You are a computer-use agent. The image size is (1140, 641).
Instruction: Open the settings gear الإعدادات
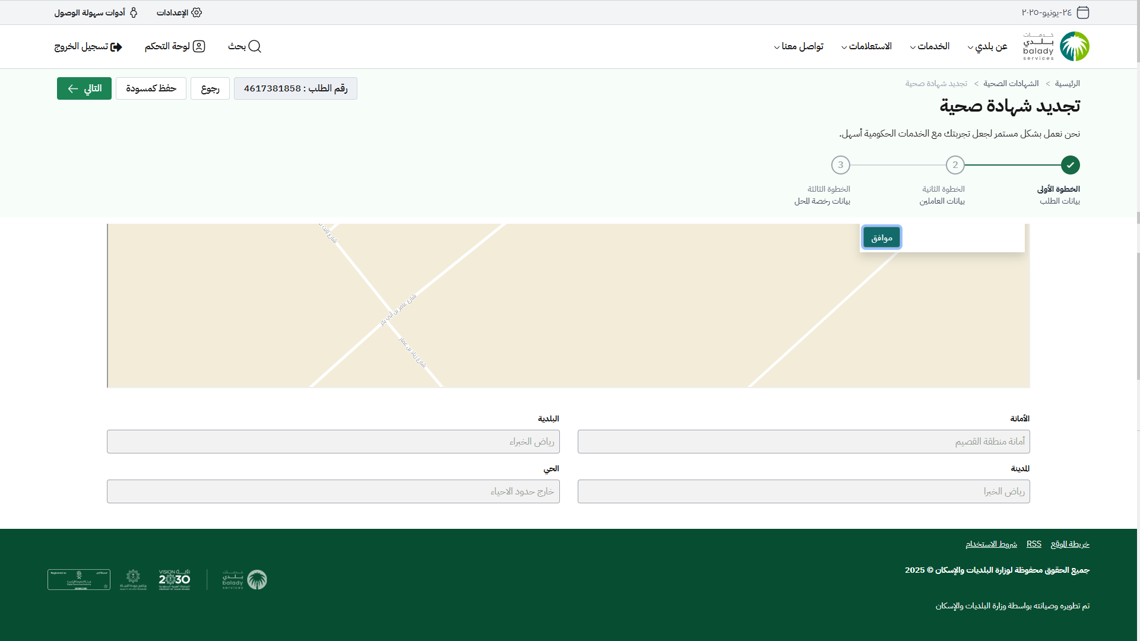(x=197, y=12)
